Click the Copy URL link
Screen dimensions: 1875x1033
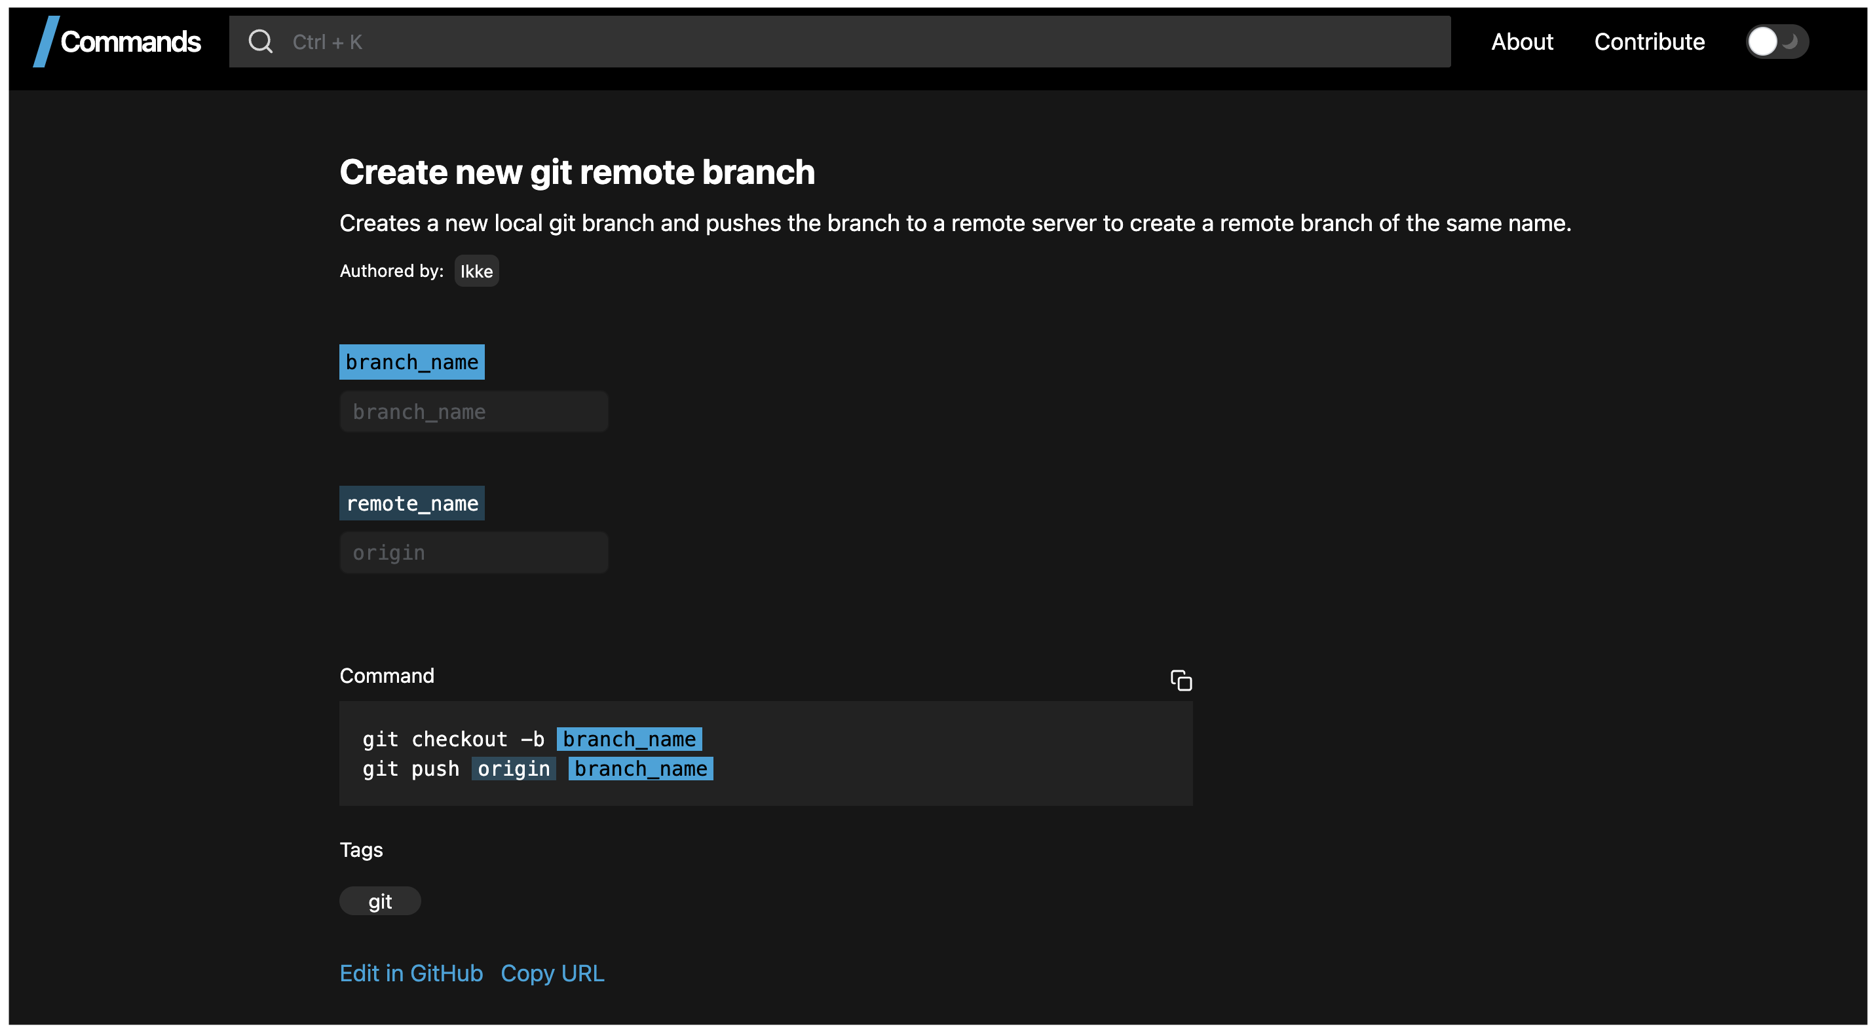(552, 973)
